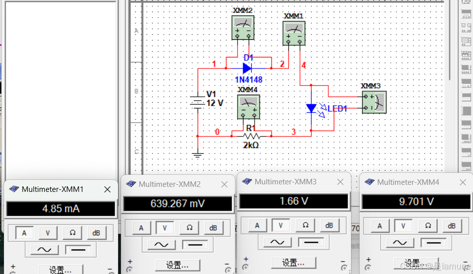Pick the Bode Plotter instrument

(x=466, y=69)
